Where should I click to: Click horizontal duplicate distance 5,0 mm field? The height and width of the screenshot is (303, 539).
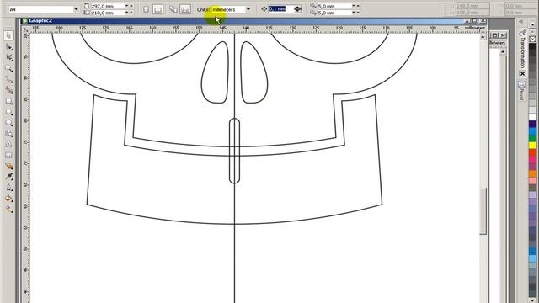[334, 6]
